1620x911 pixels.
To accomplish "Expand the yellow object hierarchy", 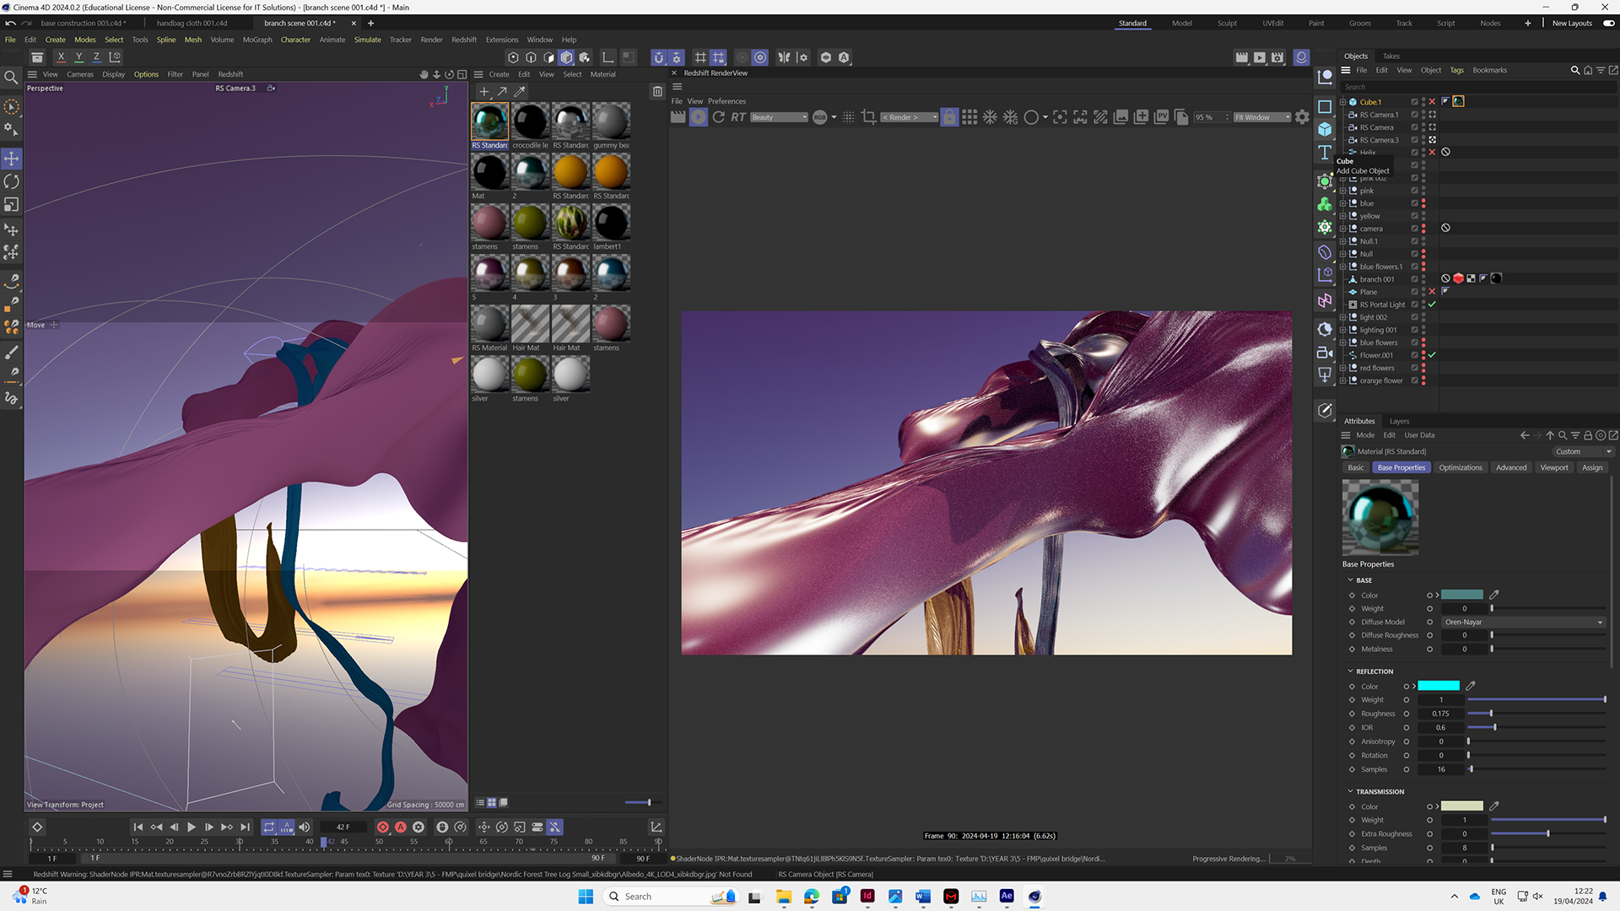I will [1342, 216].
